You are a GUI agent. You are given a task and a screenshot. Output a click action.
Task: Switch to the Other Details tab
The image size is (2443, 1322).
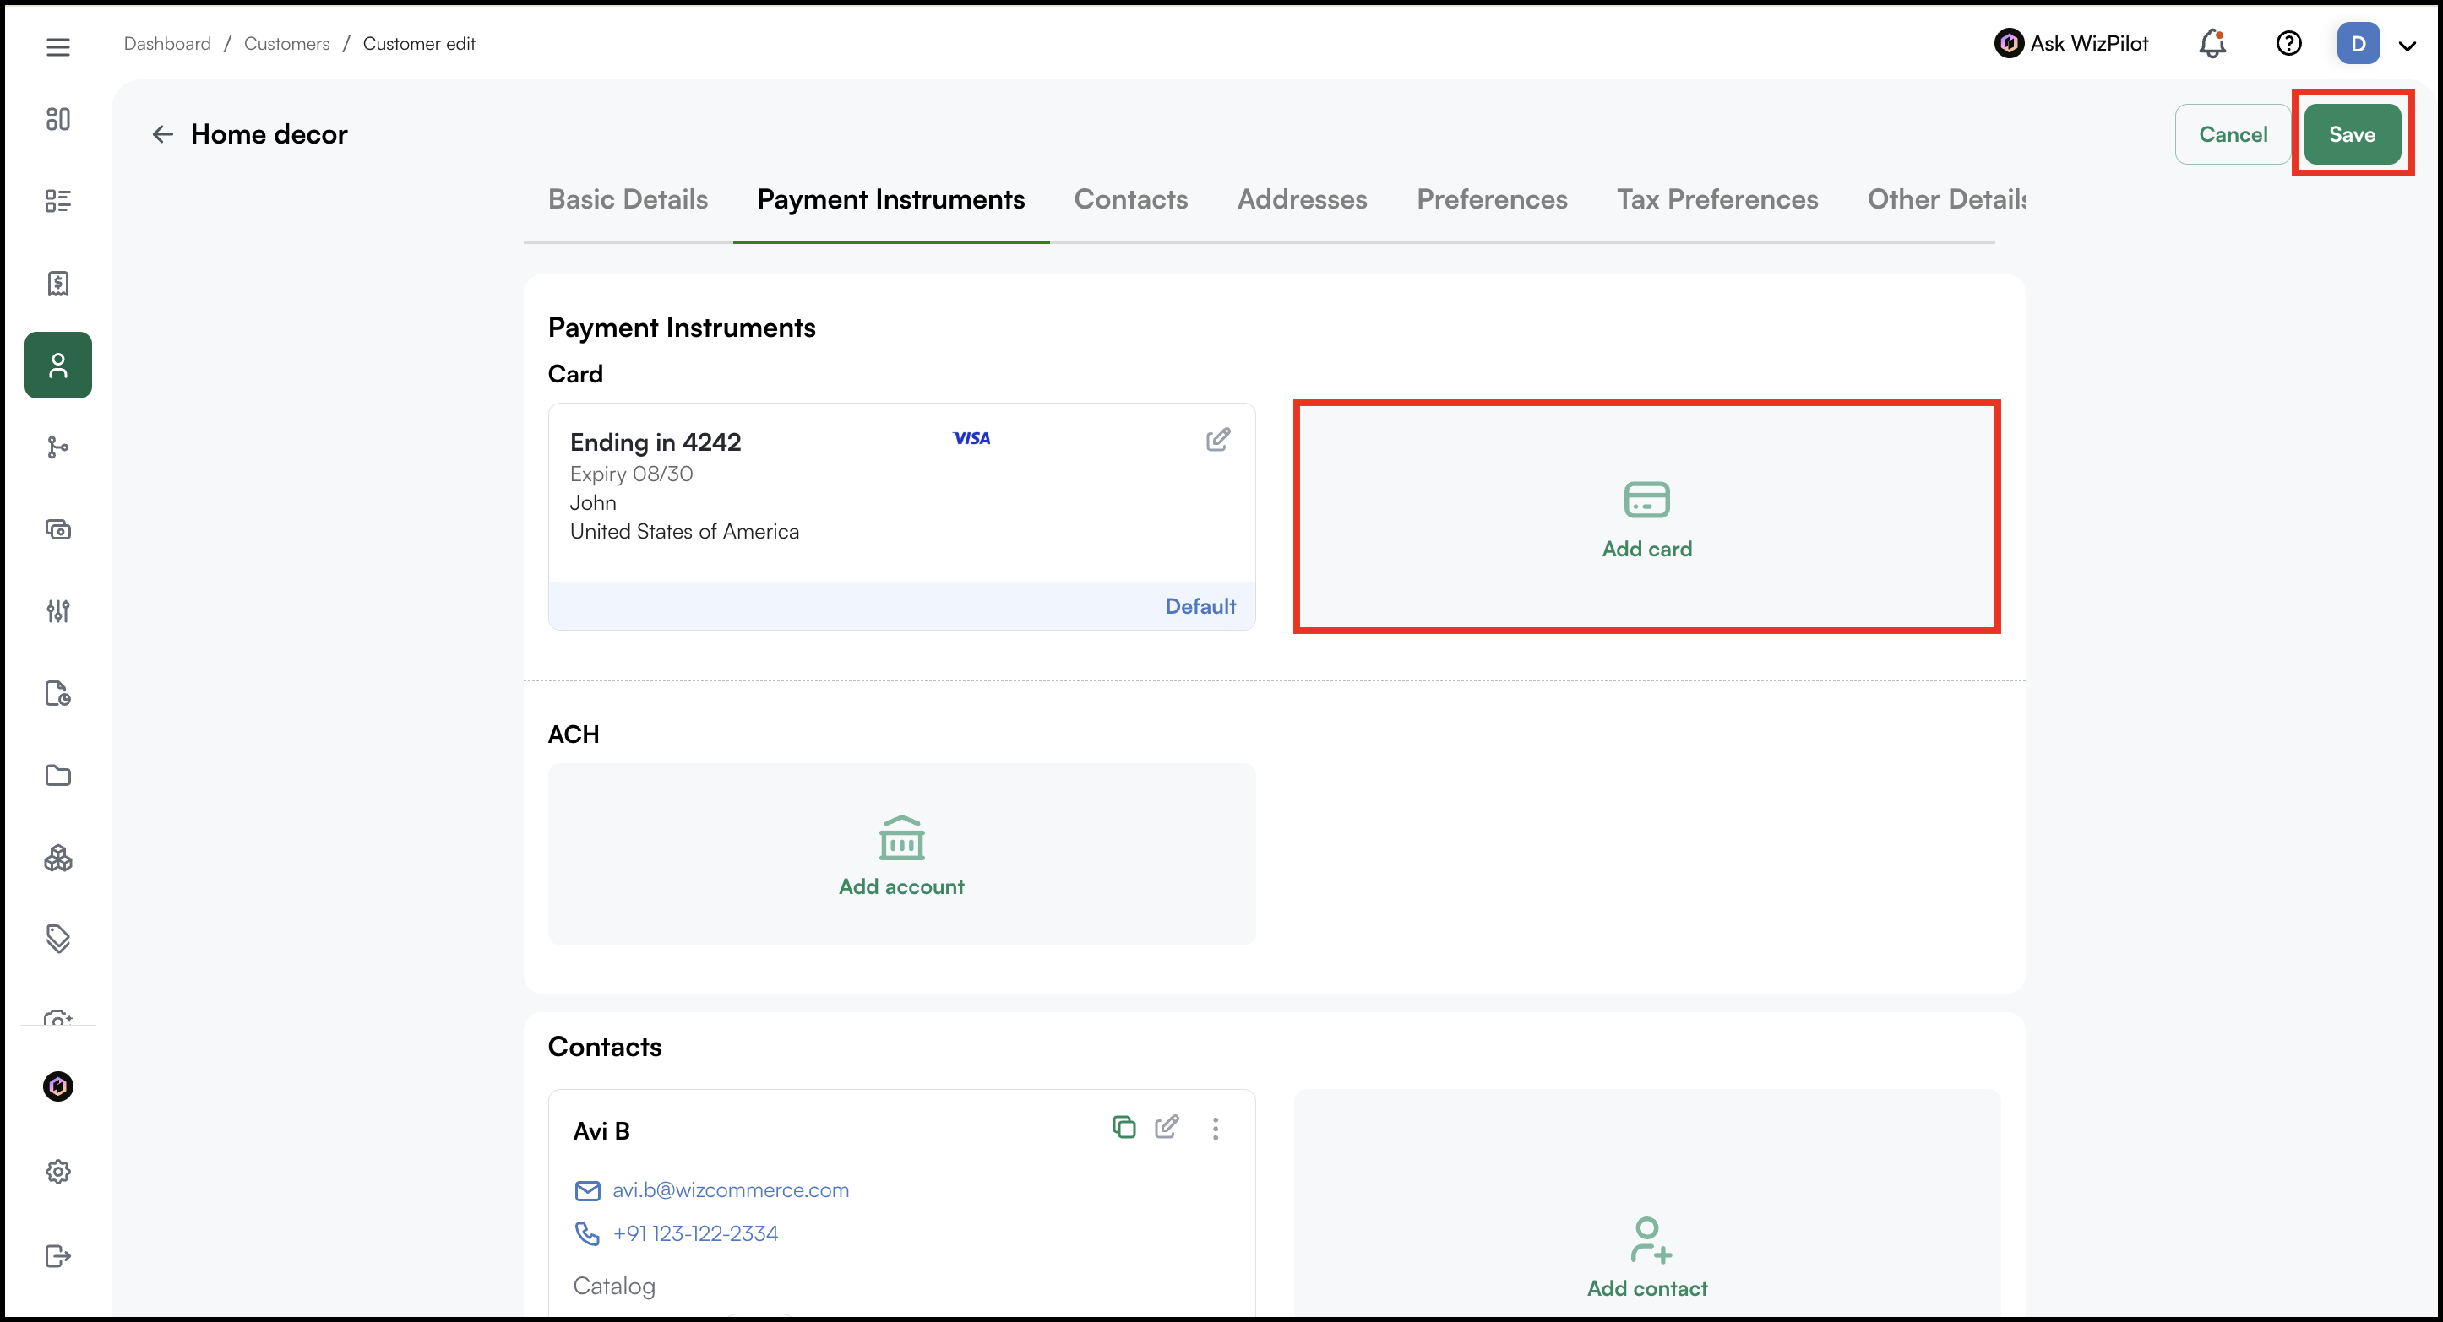coord(1946,199)
